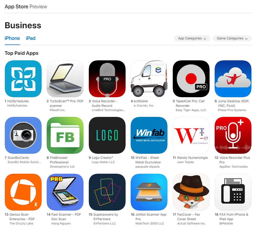Open the ecMobile white van icon
This screenshot has height=230, width=258.
point(149,79)
